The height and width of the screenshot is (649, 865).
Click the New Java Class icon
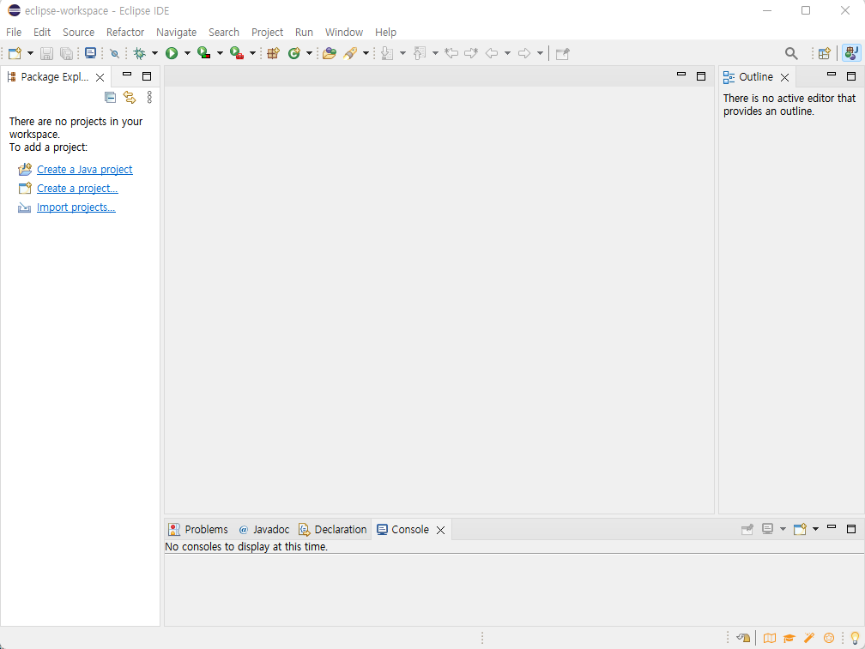[294, 53]
